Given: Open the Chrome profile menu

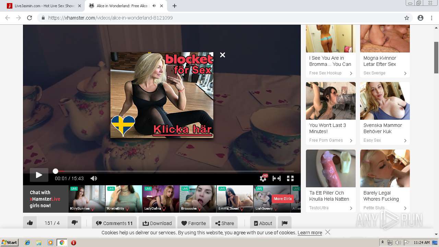Looking at the screenshot, I should (420, 18).
